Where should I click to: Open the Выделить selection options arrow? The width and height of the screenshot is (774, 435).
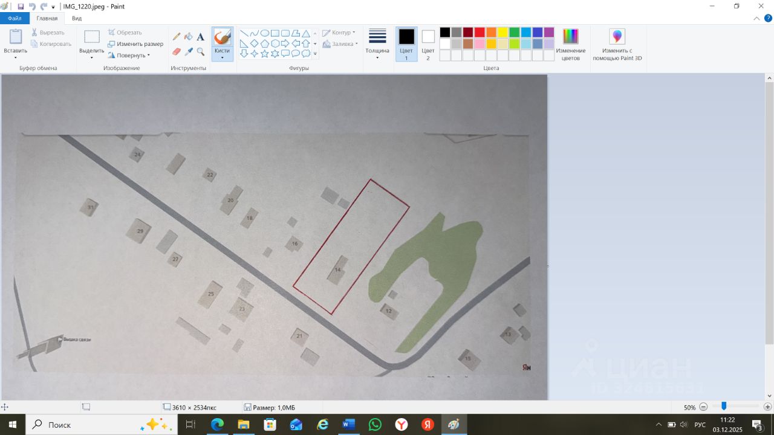(x=92, y=57)
